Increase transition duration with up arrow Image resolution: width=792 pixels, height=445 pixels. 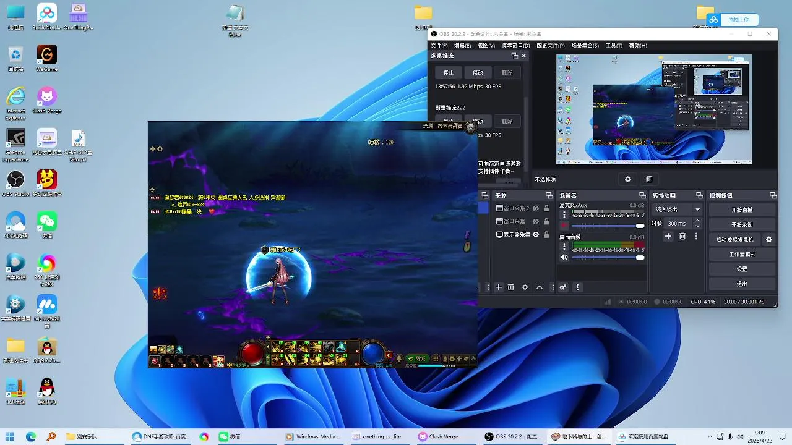point(698,221)
